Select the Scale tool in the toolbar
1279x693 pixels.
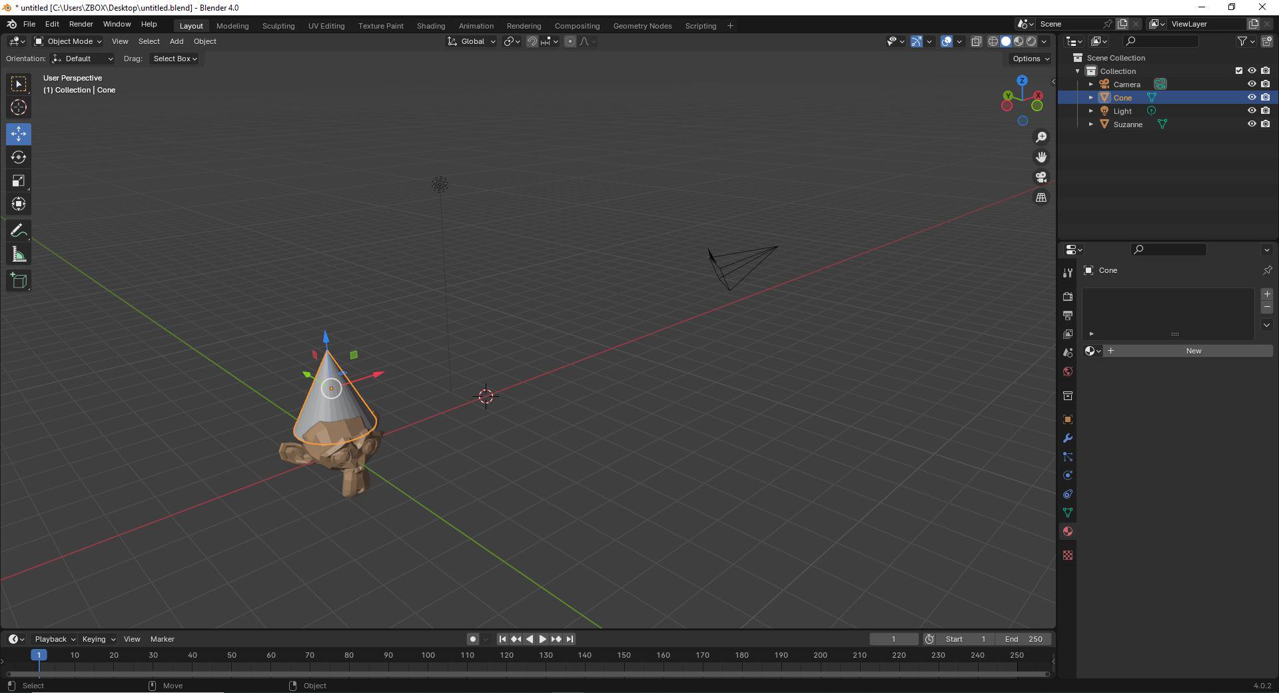coord(19,180)
